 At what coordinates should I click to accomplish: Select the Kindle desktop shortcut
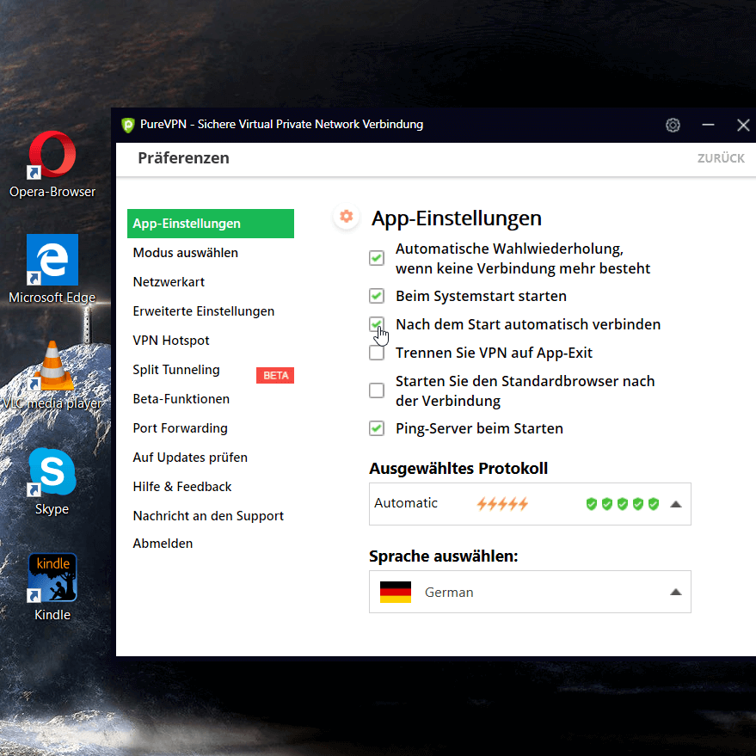tap(52, 587)
